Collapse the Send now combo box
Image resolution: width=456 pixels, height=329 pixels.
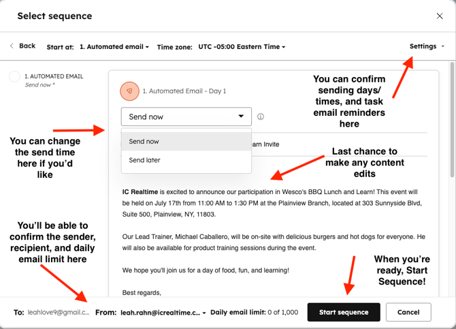click(x=186, y=116)
